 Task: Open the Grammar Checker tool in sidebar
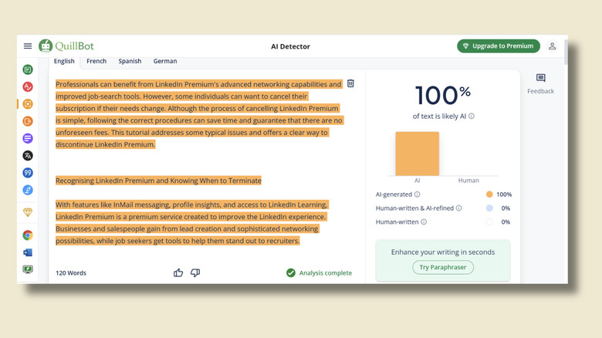[x=28, y=86]
